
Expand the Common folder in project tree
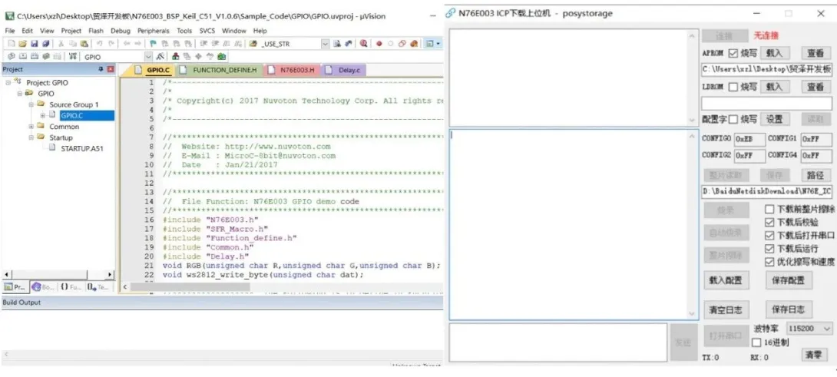point(31,127)
